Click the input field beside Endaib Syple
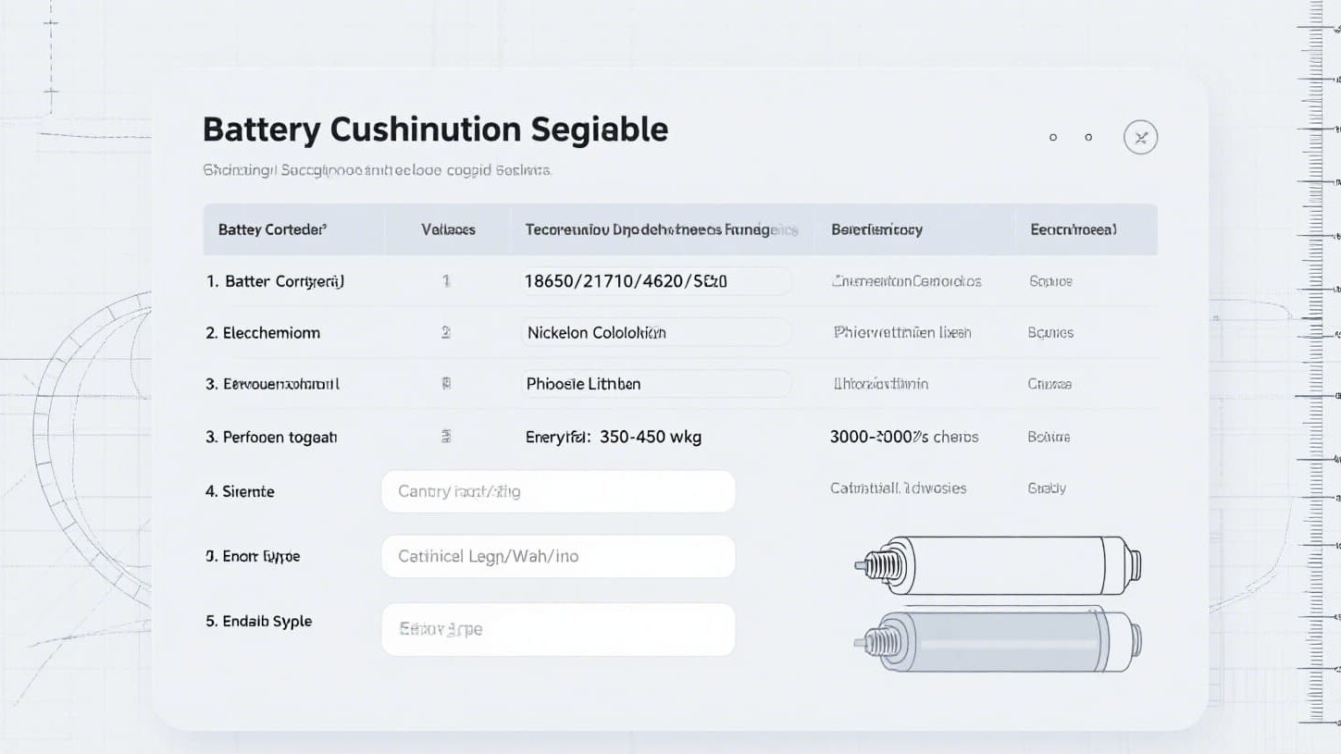The height and width of the screenshot is (754, 1341). tap(558, 629)
